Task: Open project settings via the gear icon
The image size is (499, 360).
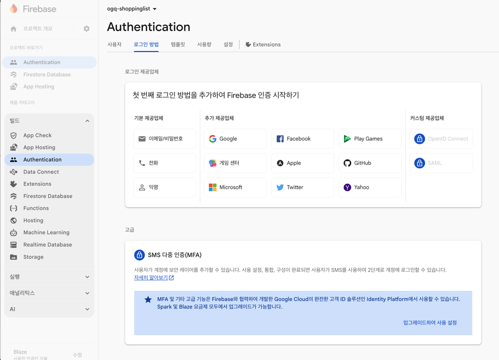Action: 86,28
